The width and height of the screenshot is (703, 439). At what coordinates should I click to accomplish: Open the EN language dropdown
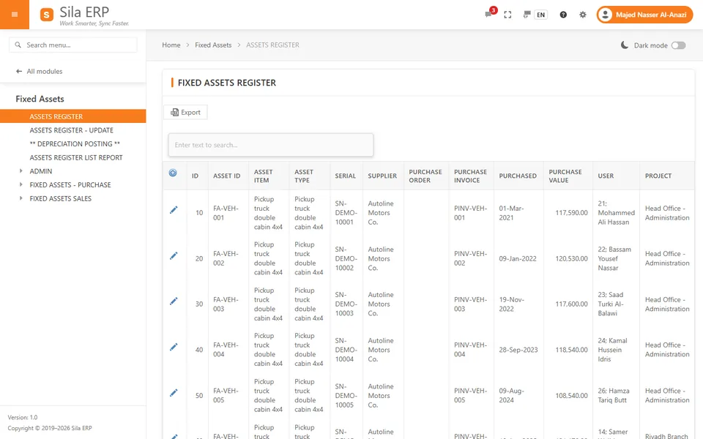point(540,15)
